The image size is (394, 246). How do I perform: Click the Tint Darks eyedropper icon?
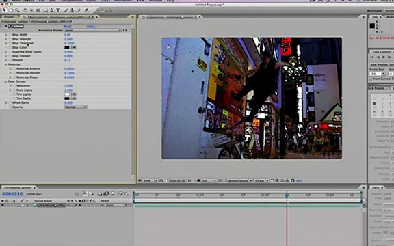click(x=74, y=98)
